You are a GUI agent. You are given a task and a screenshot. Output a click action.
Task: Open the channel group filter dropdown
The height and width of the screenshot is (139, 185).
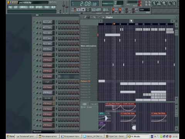coord(44,132)
